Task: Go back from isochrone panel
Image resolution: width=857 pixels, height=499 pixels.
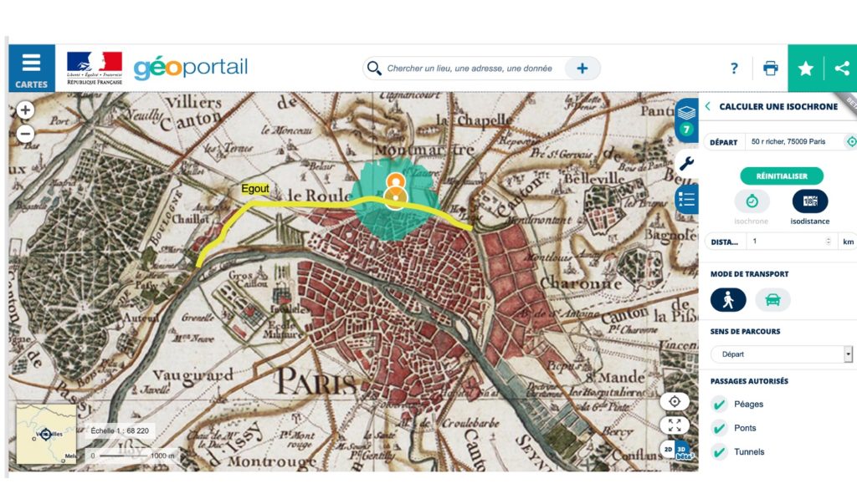Action: click(708, 106)
